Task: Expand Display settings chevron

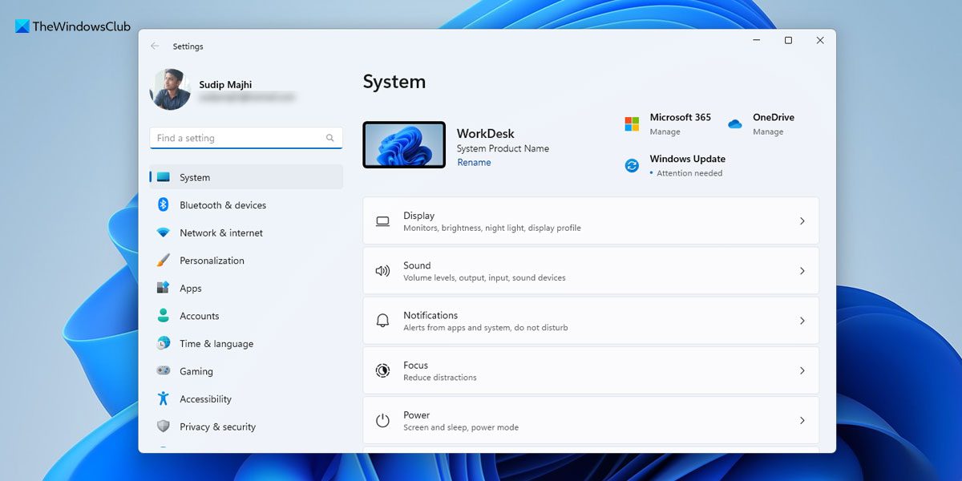Action: coord(802,221)
